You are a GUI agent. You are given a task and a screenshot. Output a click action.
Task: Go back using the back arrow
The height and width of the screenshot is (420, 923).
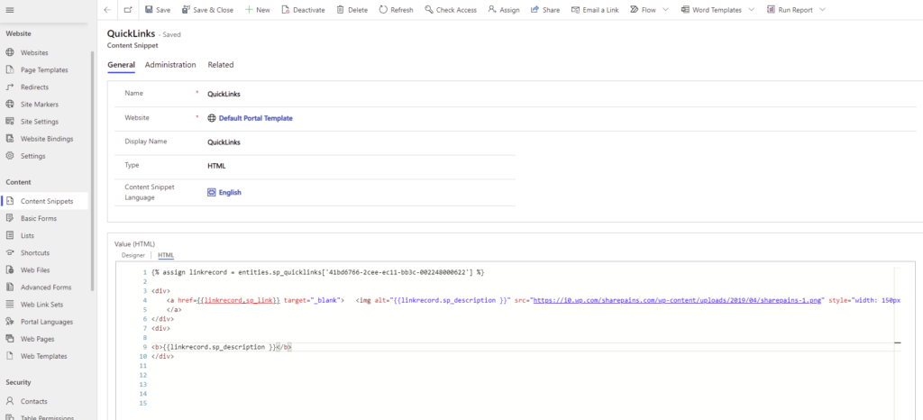coord(106,10)
